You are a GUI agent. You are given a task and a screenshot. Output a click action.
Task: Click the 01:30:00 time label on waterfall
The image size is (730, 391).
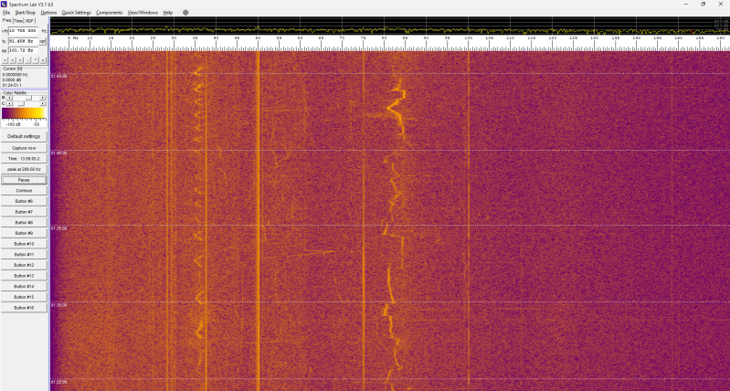click(59, 305)
